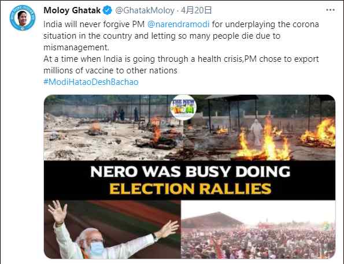Screen dimensions: 344x264
Task: Open the tweet's 4月20日 timestamp
Action: [x=197, y=10]
